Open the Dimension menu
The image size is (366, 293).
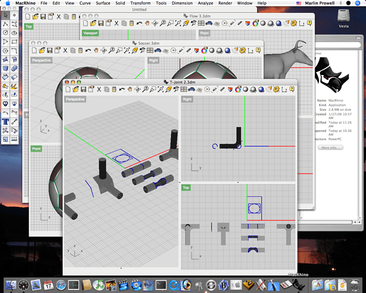coord(182,3)
